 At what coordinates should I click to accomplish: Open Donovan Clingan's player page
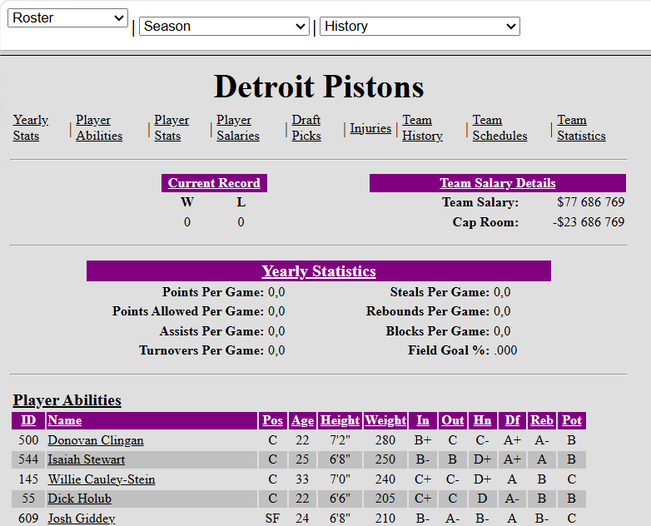pos(96,440)
